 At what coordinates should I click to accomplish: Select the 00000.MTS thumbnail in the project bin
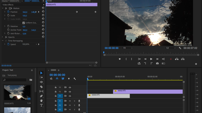[x=17, y=92]
